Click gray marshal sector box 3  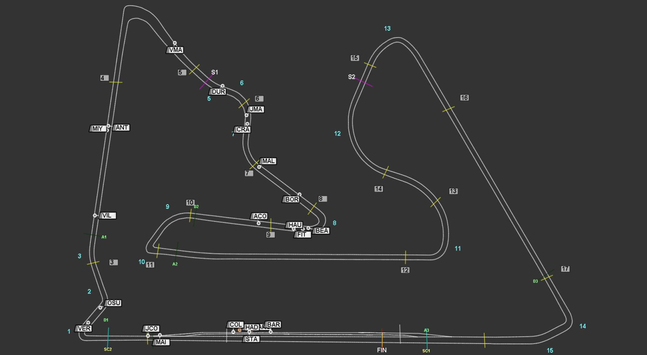(113, 262)
